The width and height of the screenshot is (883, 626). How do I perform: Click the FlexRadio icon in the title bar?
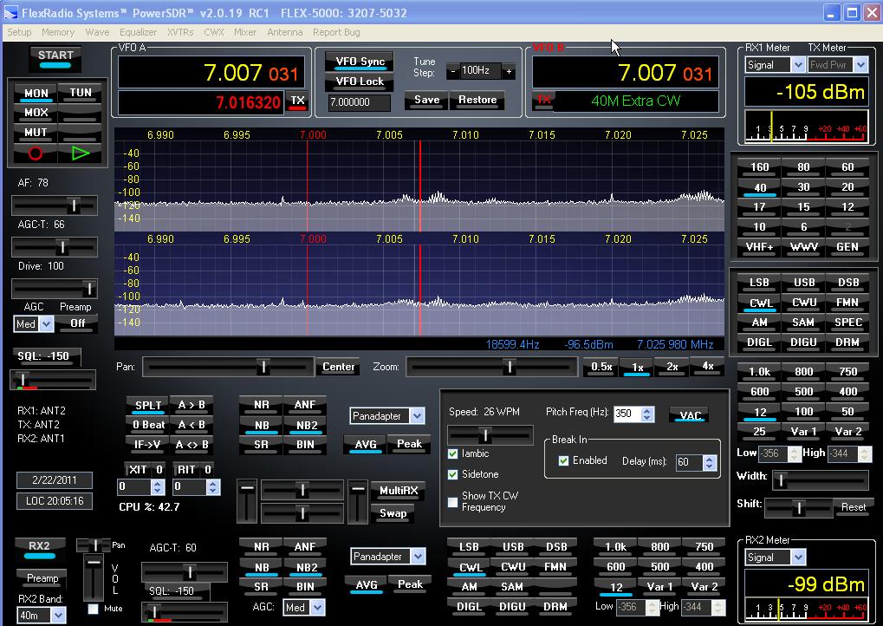(x=10, y=12)
